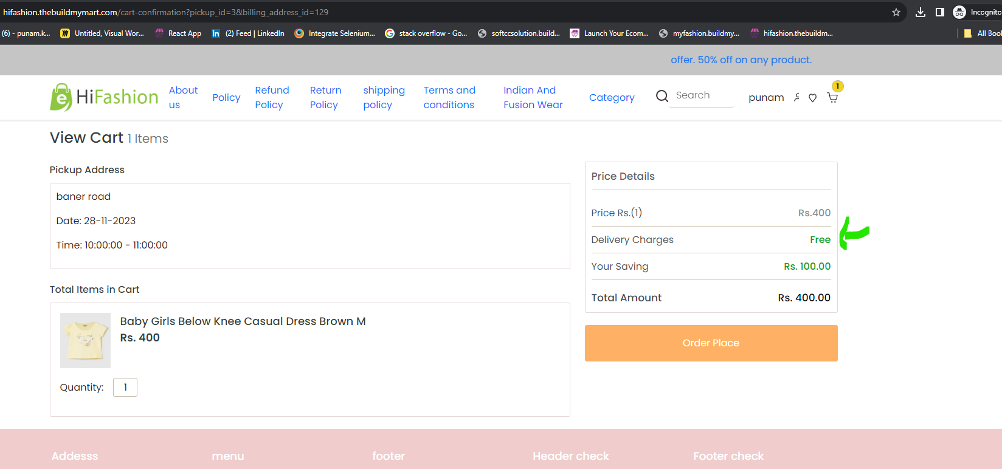Click the Total Amount Rs. 400.00 value
The height and width of the screenshot is (469, 1002).
pos(804,298)
